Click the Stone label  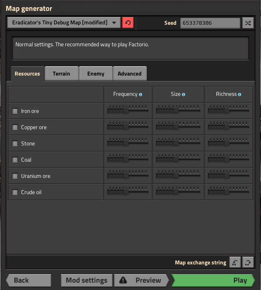28,143
